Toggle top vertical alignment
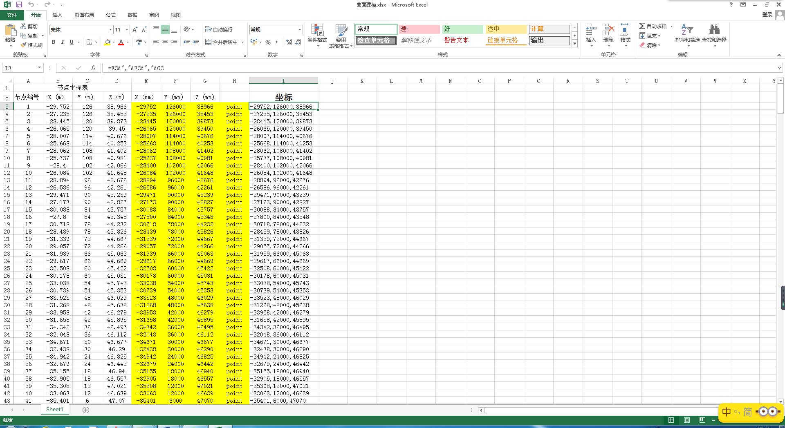The image size is (785, 428). click(x=156, y=29)
